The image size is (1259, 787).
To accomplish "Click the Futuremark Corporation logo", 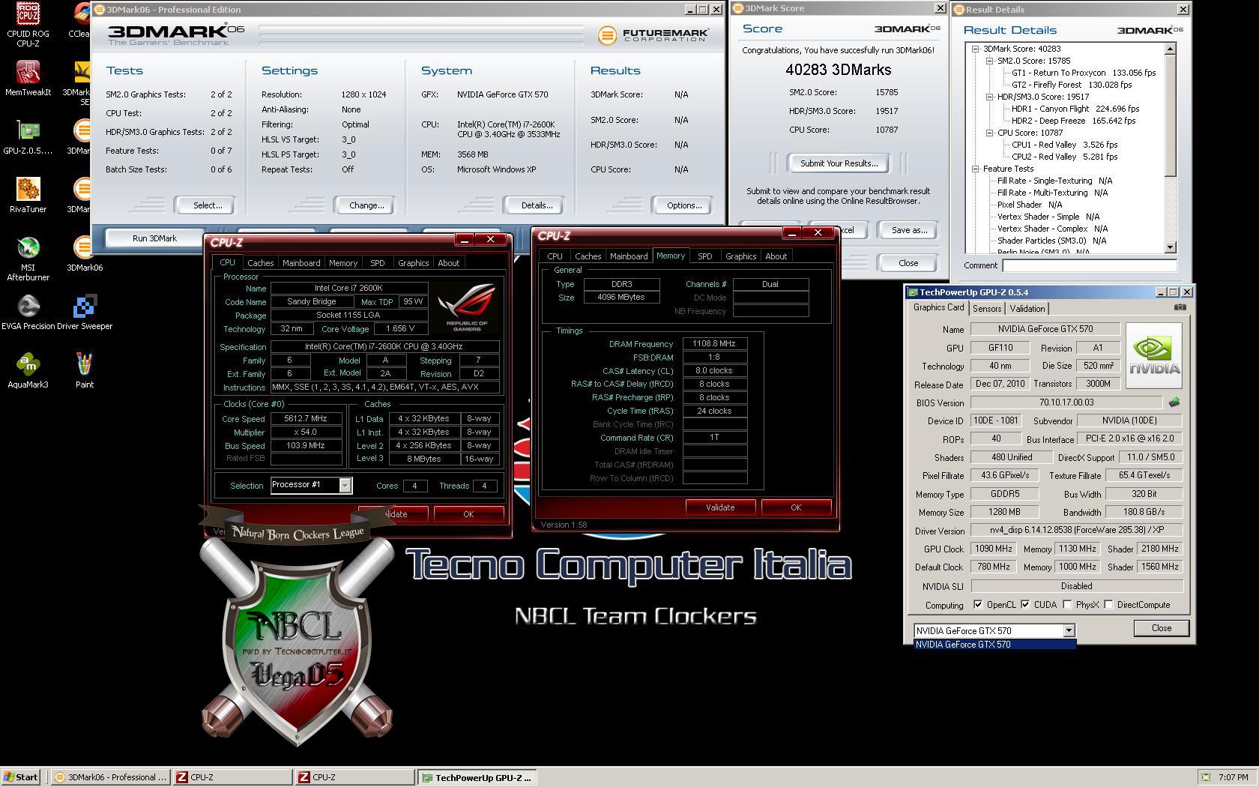I will [653, 34].
